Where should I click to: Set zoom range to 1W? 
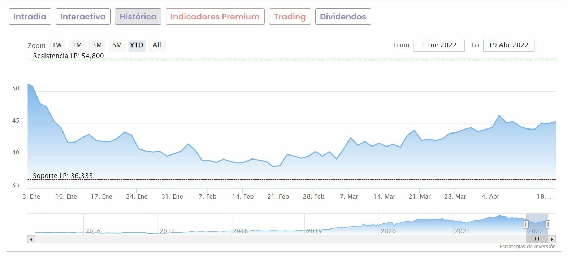tap(57, 45)
